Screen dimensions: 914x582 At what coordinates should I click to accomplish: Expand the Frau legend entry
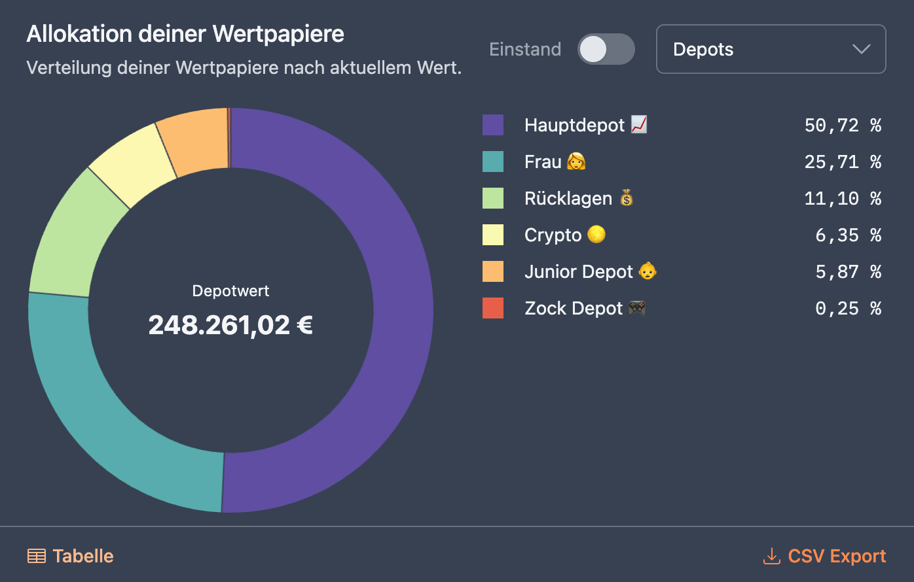540,161
